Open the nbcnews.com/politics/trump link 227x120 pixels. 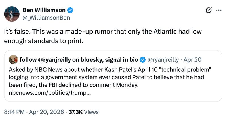(x=50, y=93)
